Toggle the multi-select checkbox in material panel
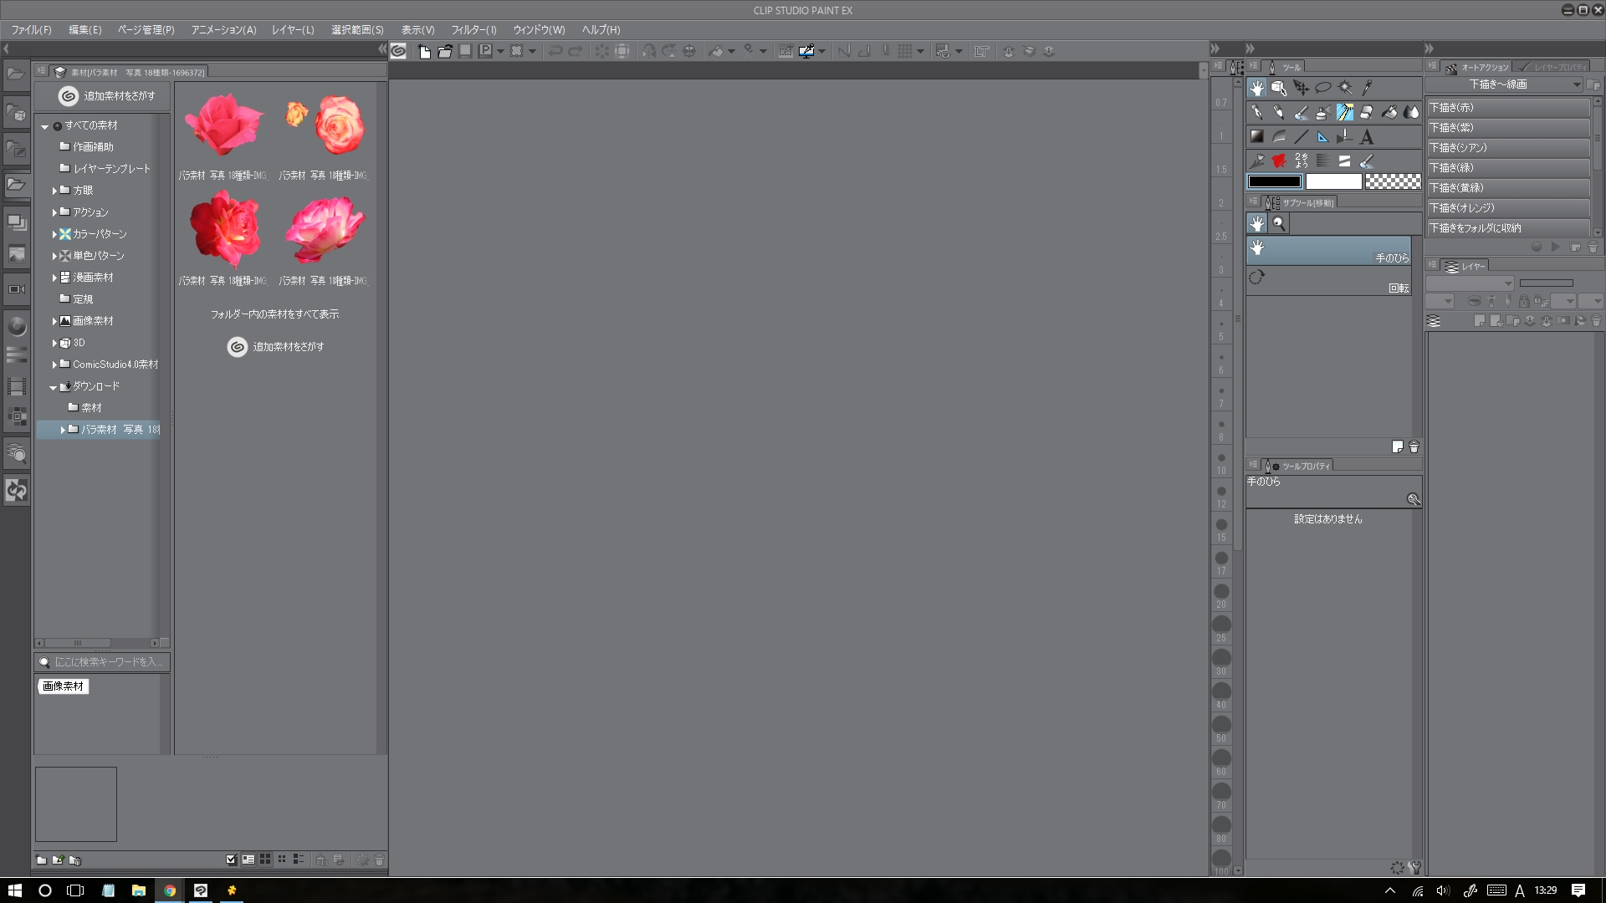The width and height of the screenshot is (1606, 903). (x=232, y=860)
